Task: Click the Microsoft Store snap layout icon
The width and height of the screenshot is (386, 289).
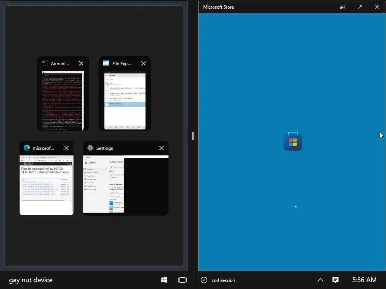Action: coord(342,7)
